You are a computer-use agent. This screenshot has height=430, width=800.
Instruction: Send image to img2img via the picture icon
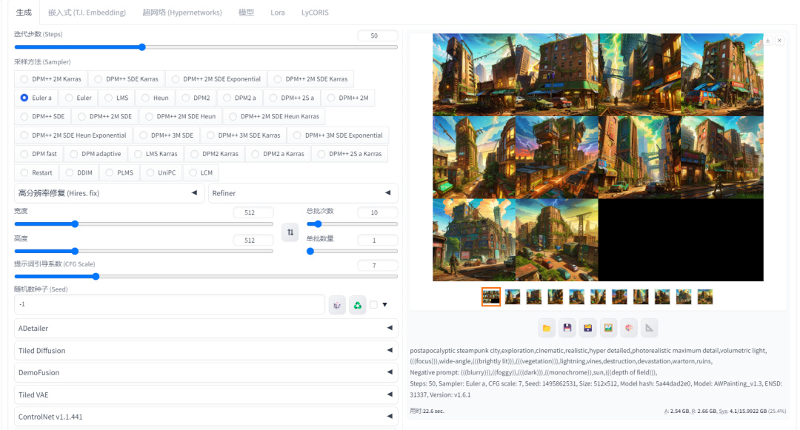608,328
